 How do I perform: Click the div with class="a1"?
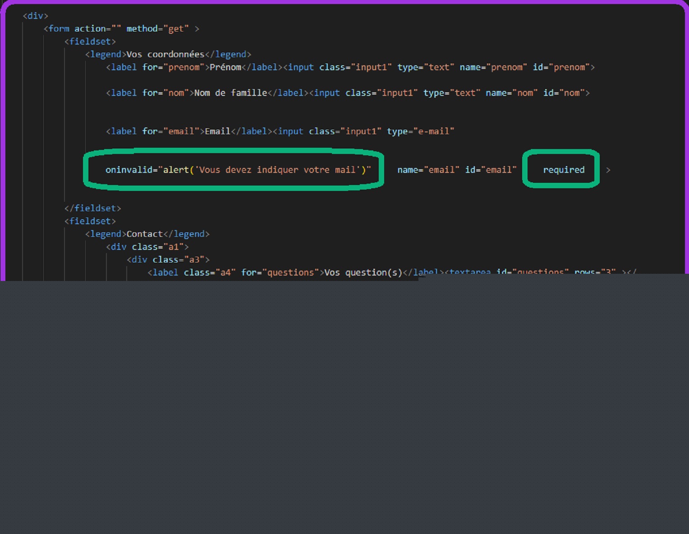coord(147,247)
